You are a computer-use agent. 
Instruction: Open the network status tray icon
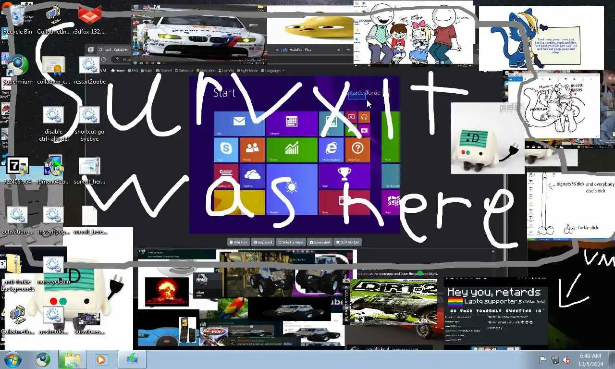555,360
